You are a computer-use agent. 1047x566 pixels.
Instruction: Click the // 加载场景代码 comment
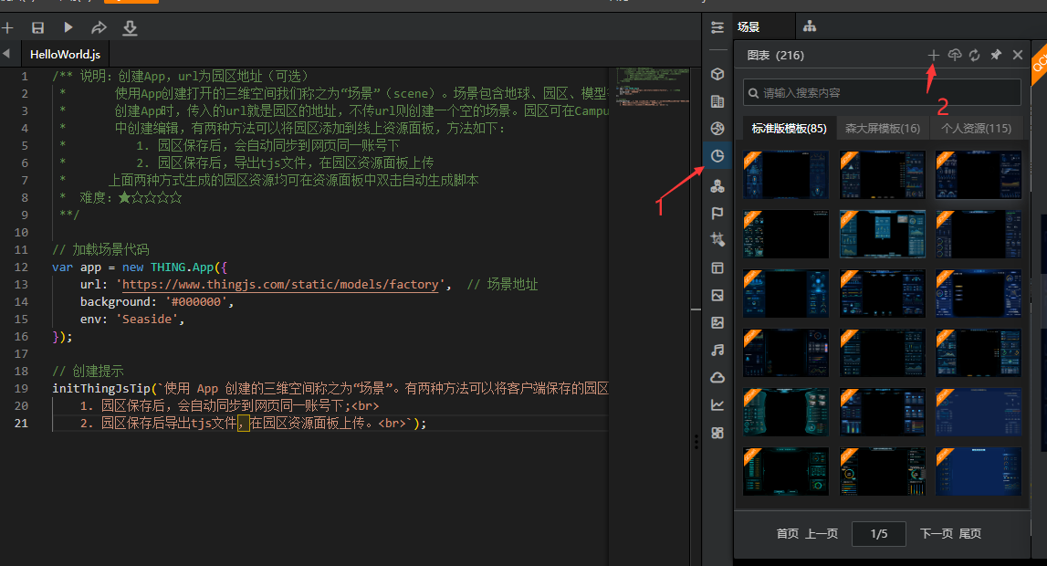click(100, 249)
